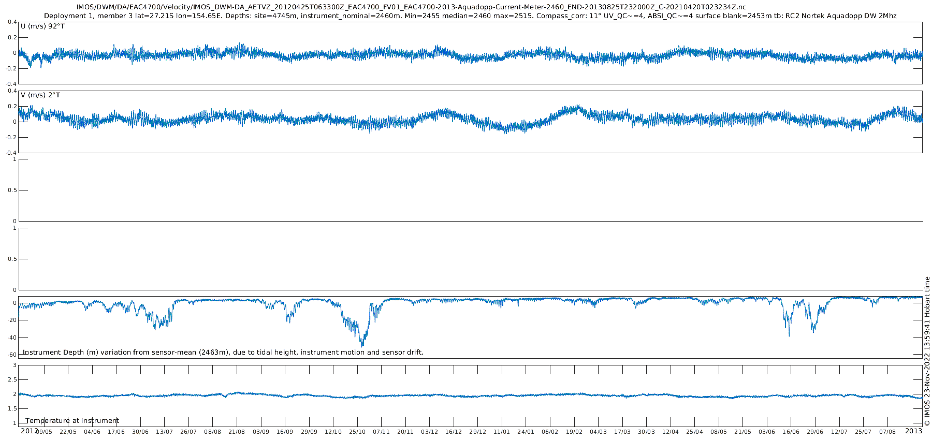932x440 pixels.
Task: Click the '06/02' date tick label
Action: pyautogui.click(x=550, y=432)
